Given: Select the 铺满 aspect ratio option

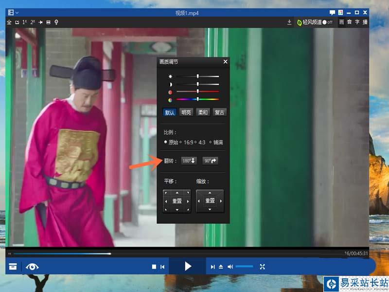Looking at the screenshot, I should (216, 142).
